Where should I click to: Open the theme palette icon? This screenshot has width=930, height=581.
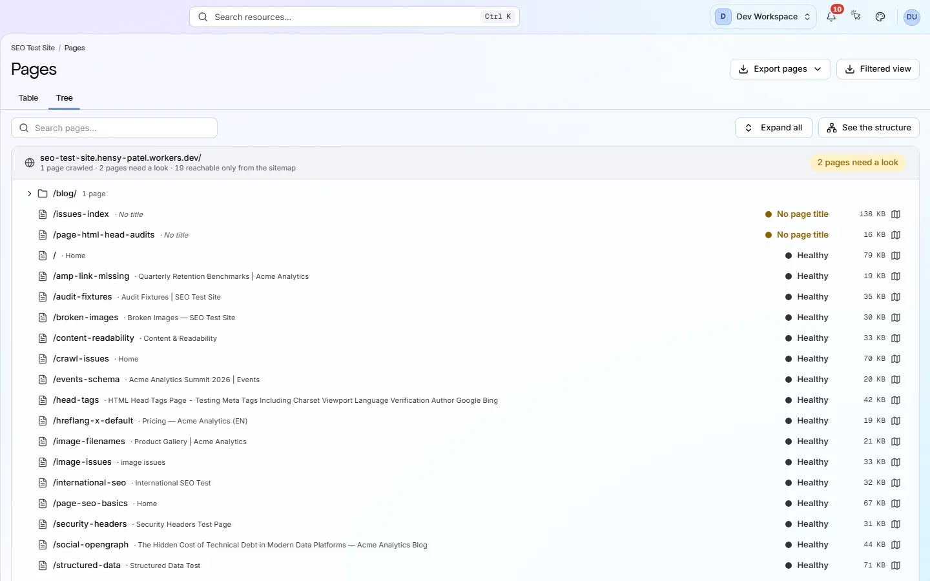(x=880, y=17)
